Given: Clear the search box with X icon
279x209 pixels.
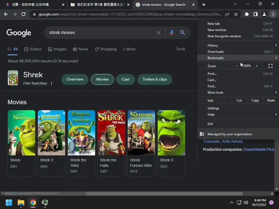Looking at the screenshot, I should pos(158,33).
